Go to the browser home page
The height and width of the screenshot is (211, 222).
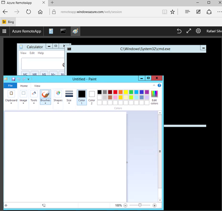pyautogui.click(x=40, y=12)
